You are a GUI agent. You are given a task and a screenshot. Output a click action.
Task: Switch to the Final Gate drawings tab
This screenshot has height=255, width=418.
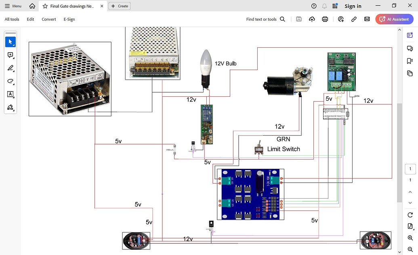click(73, 6)
